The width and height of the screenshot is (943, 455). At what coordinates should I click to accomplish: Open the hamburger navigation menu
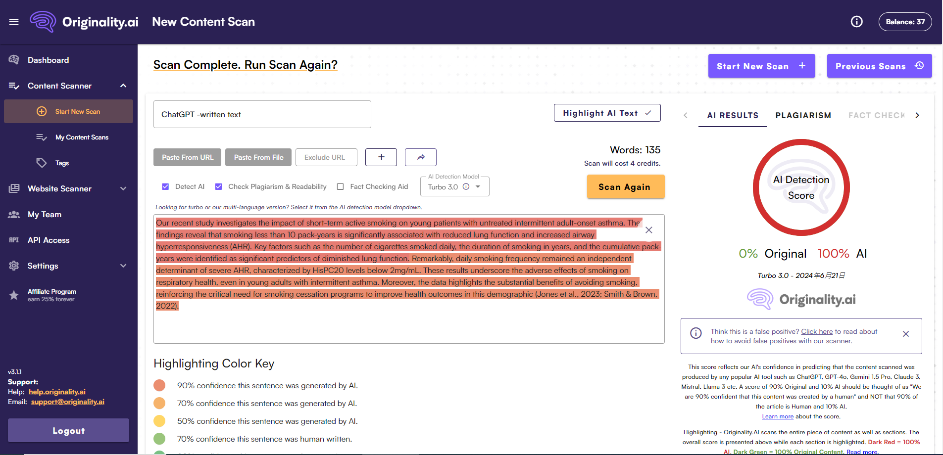[x=14, y=21]
